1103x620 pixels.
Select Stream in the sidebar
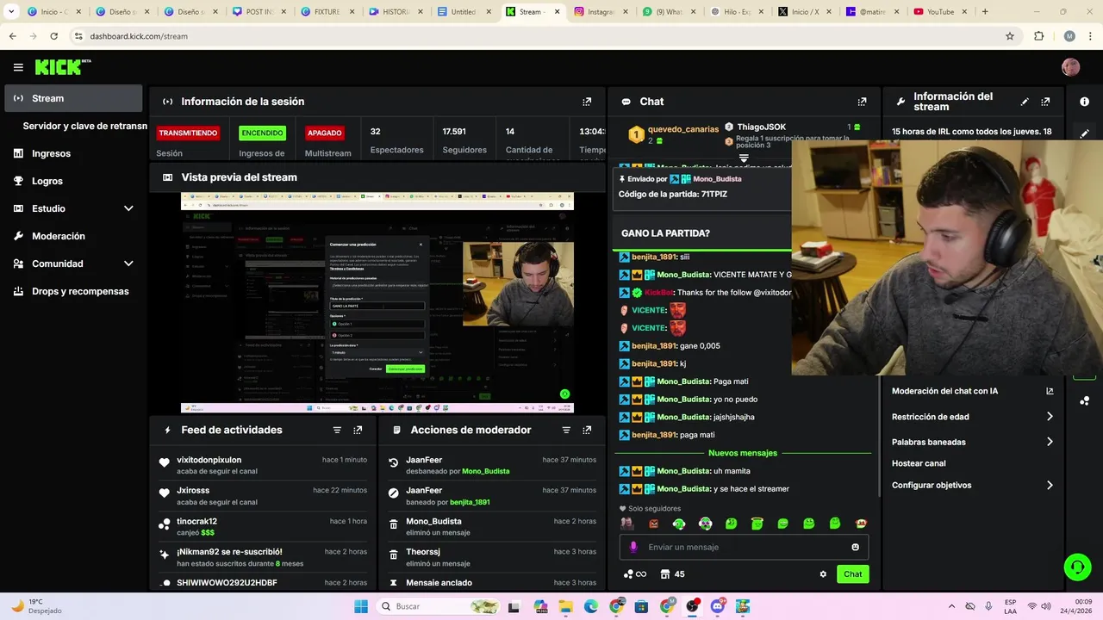73,98
